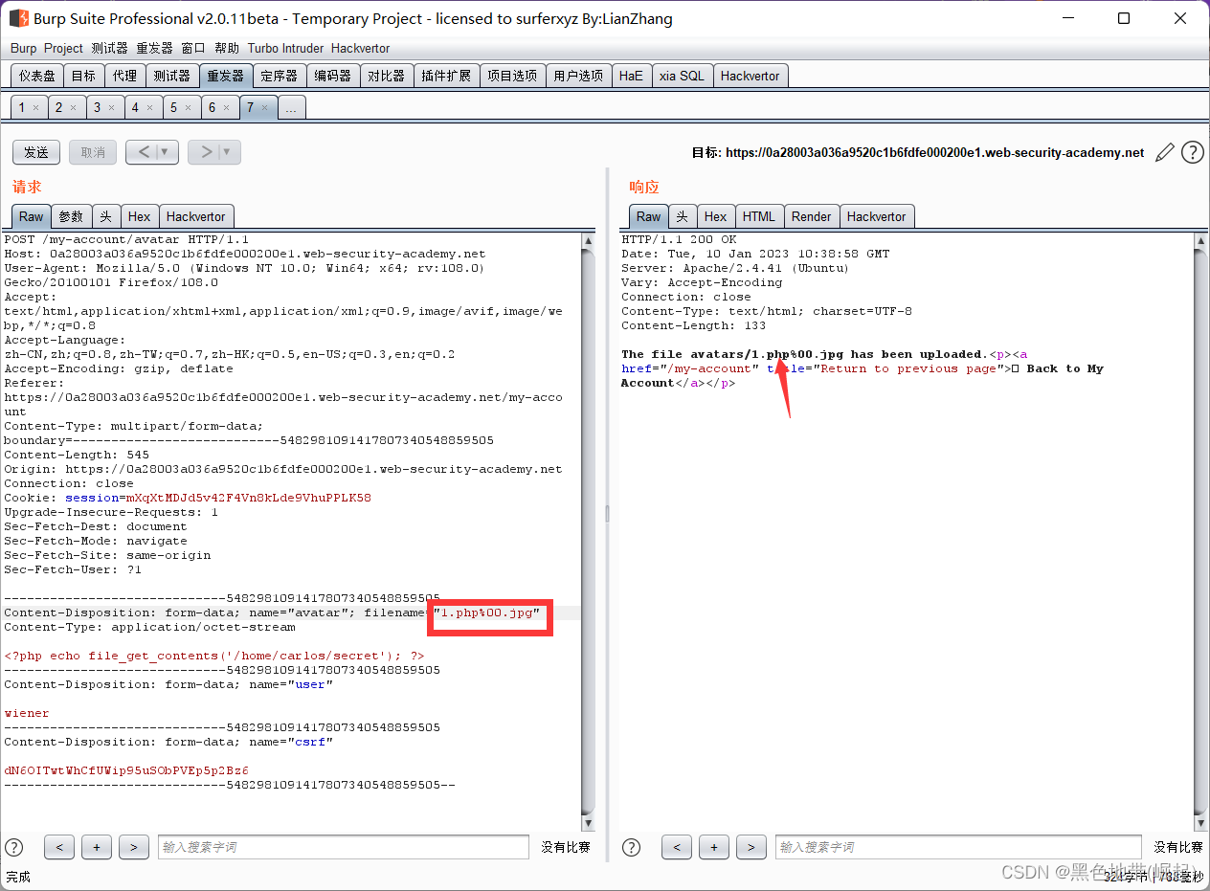Click the request pane vertical scrollbar
The width and height of the screenshot is (1210, 891).
pyautogui.click(x=588, y=531)
